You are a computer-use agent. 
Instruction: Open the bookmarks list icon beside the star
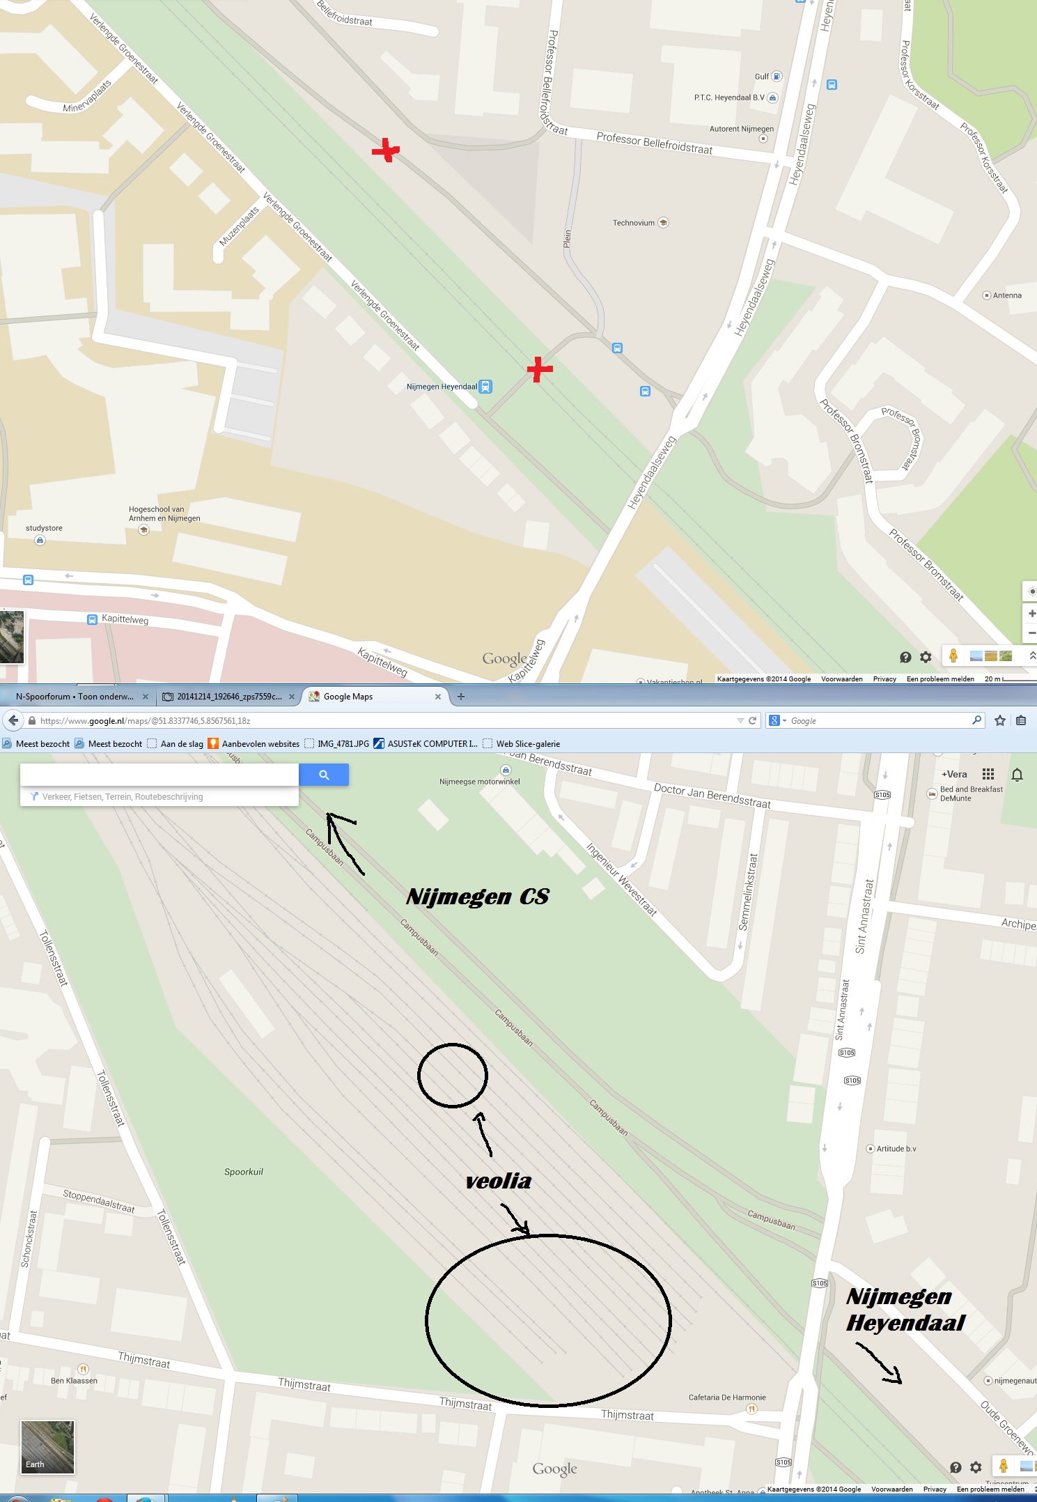point(1021,720)
